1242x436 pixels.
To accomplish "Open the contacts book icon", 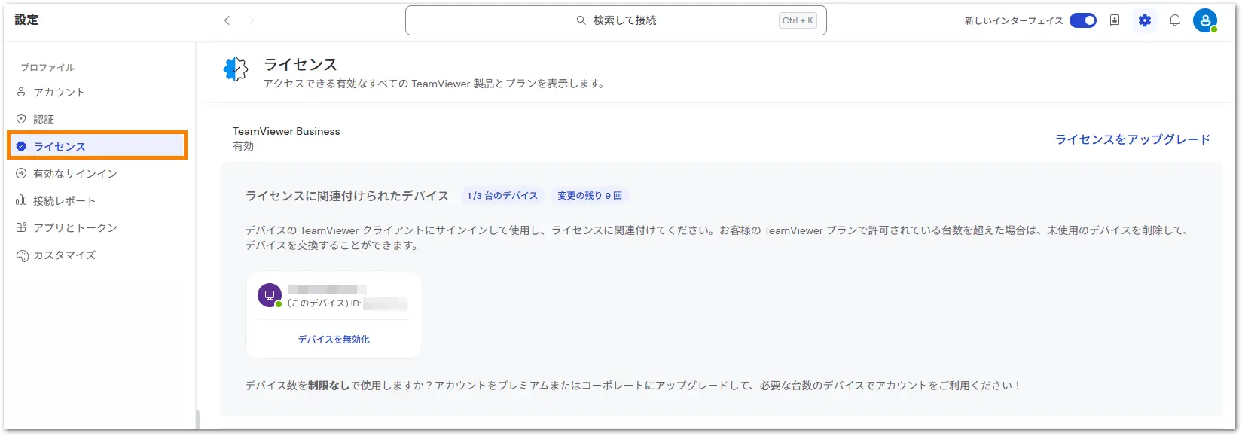I will (1115, 20).
